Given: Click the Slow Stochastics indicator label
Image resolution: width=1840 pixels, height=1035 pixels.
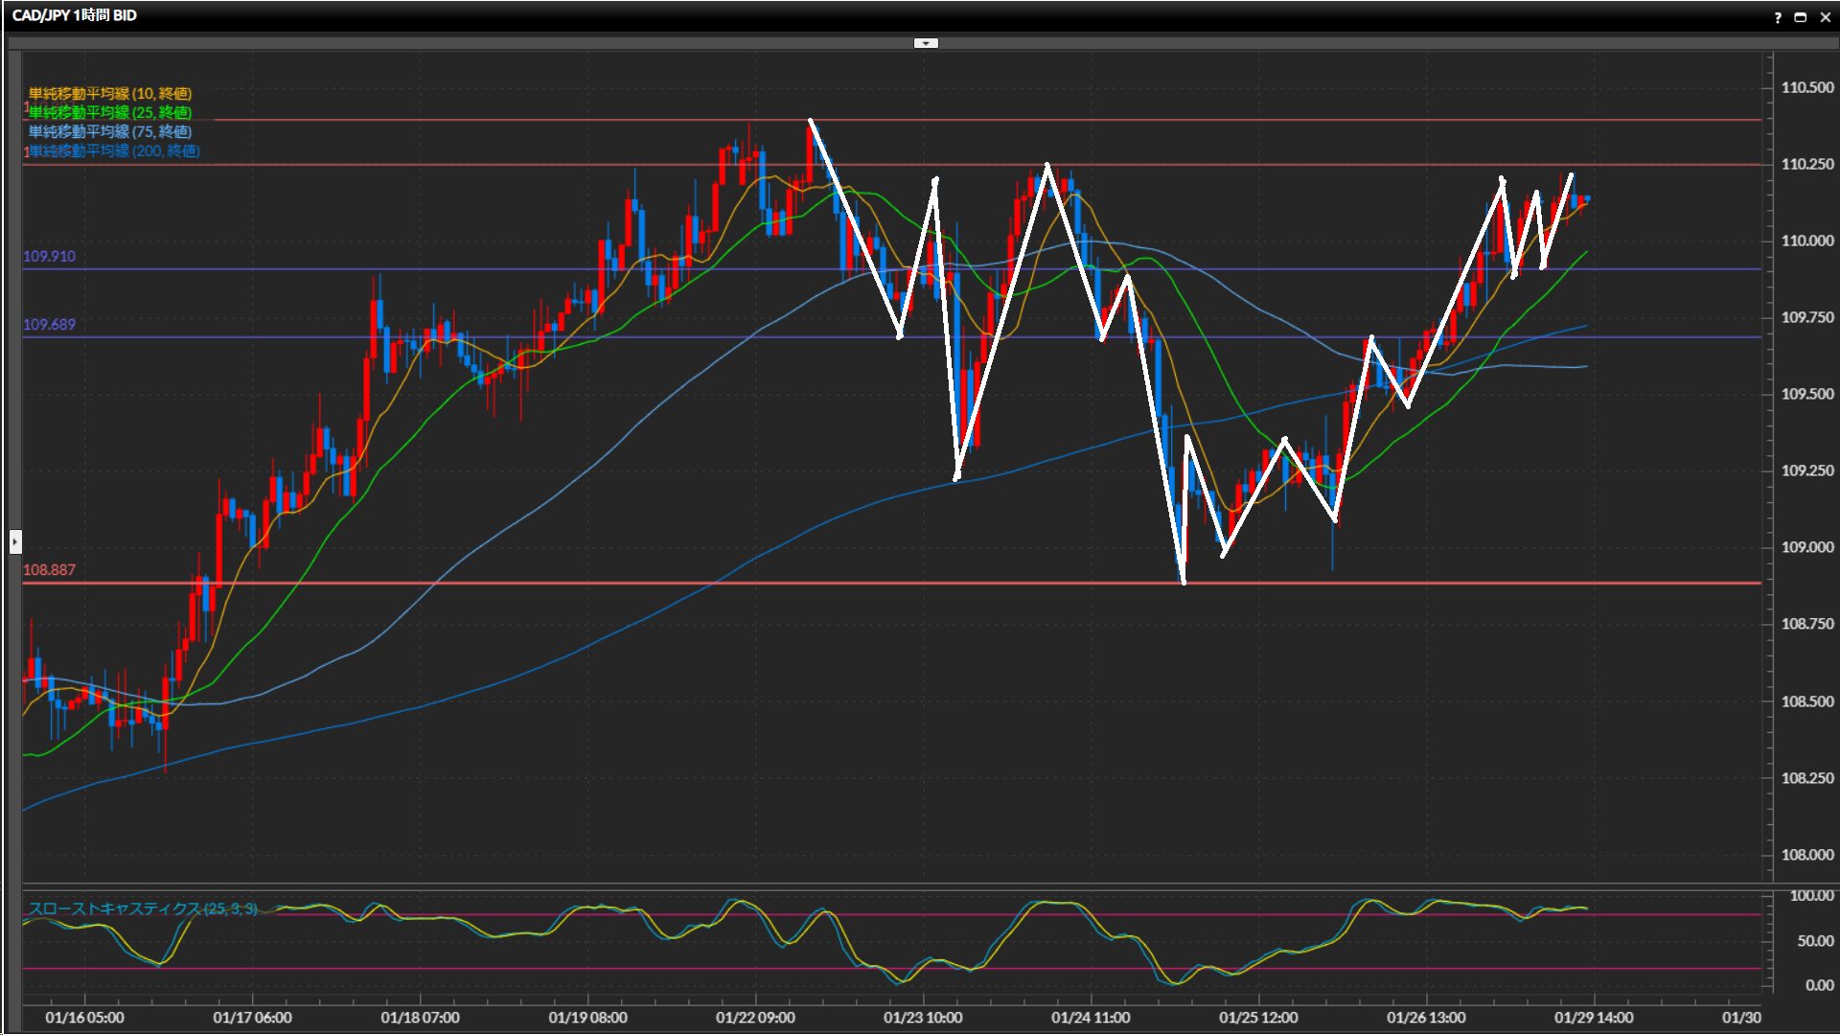Looking at the screenshot, I should [142, 908].
